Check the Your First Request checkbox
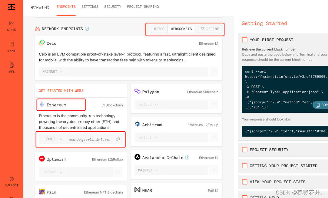Screen dimensions: 328x198 pos(245,40)
